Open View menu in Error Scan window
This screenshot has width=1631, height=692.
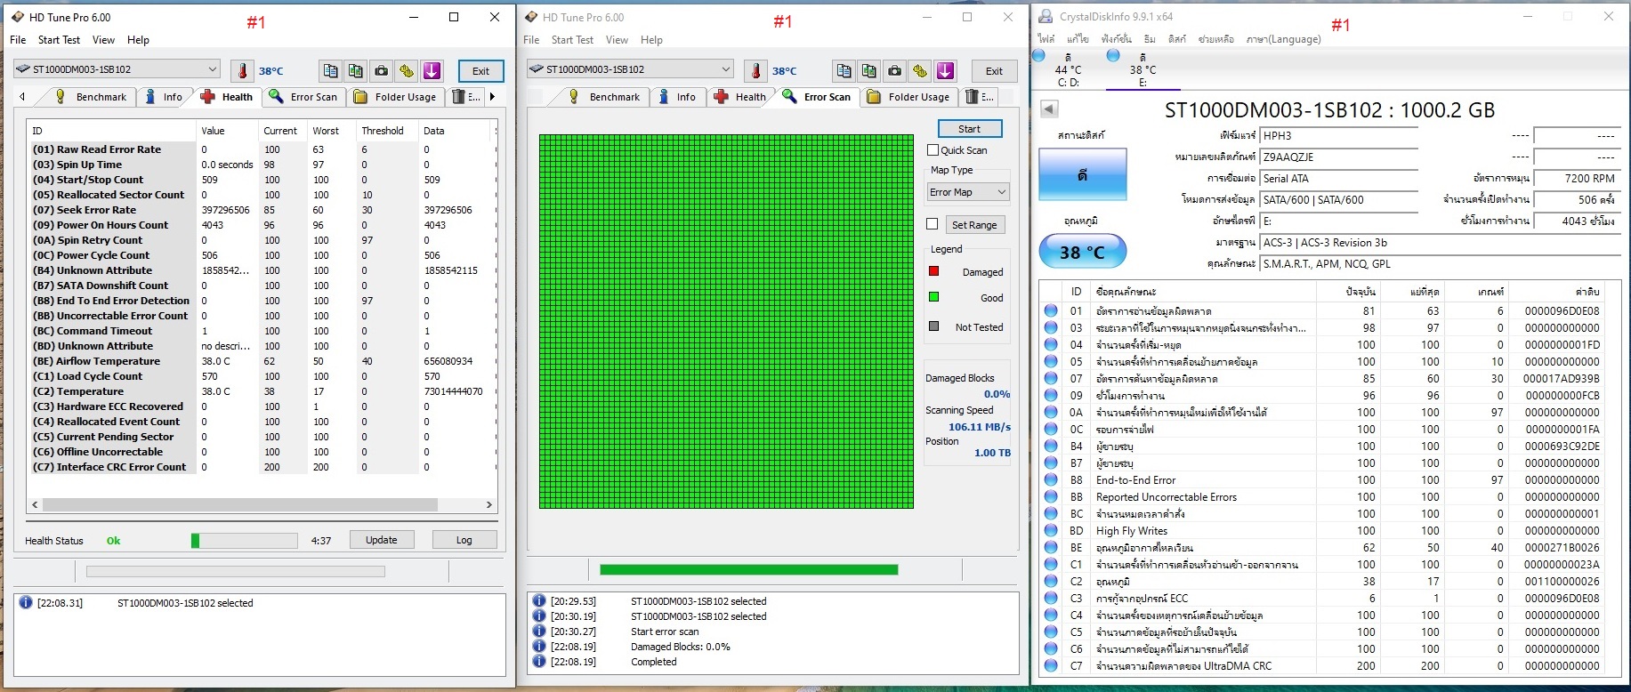coord(618,40)
